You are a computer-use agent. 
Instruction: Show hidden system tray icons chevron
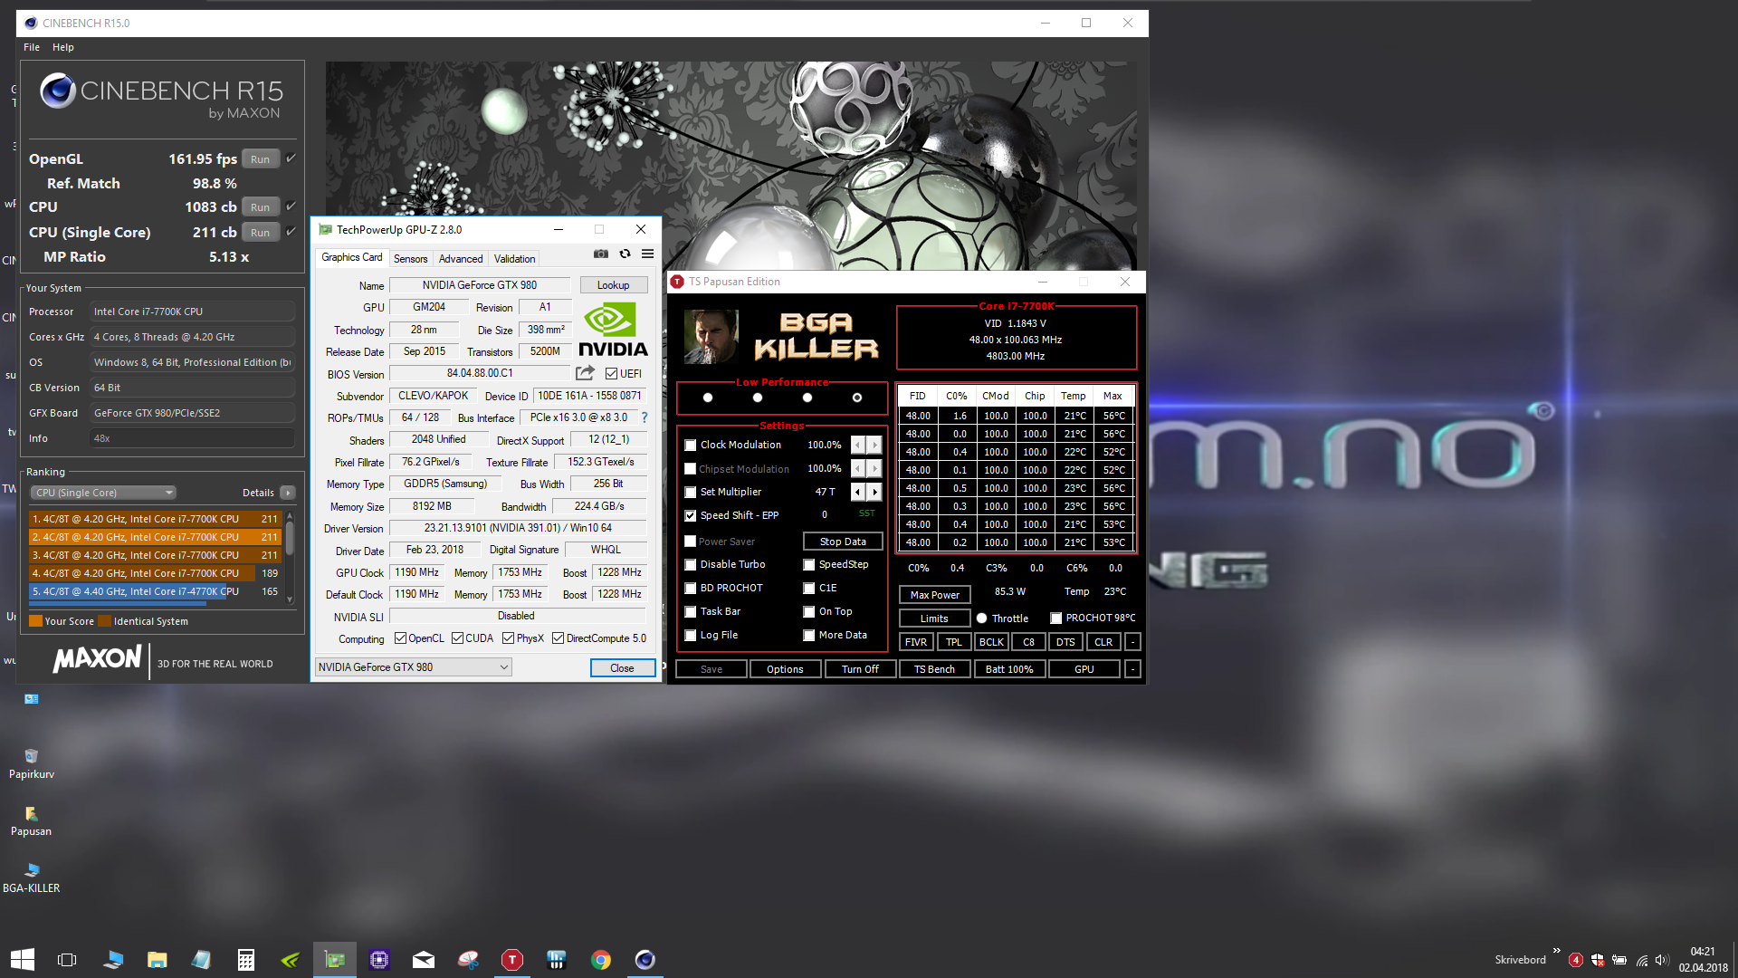(x=1556, y=951)
